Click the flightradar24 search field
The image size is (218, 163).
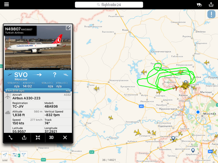(109, 5)
